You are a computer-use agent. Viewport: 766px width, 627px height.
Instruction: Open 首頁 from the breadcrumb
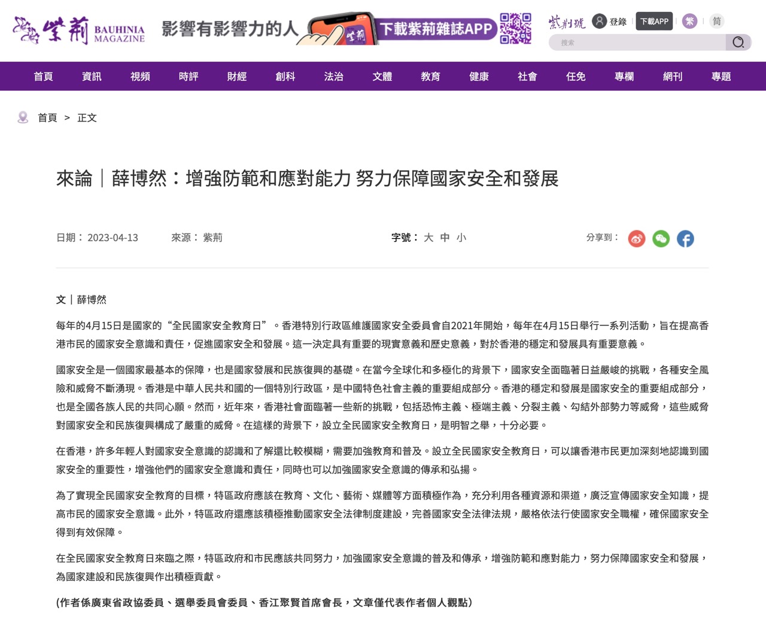(47, 117)
